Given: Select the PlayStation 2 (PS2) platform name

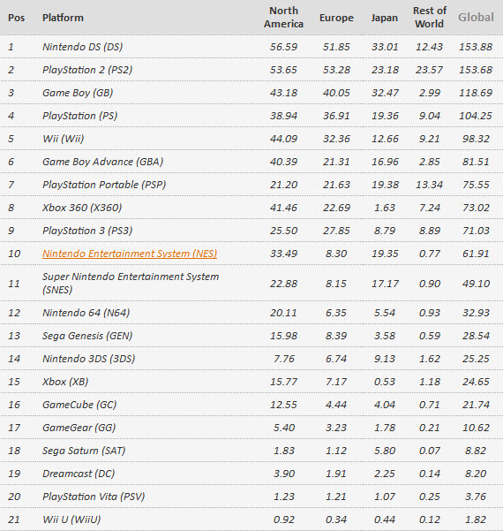Looking at the screenshot, I should [87, 70].
